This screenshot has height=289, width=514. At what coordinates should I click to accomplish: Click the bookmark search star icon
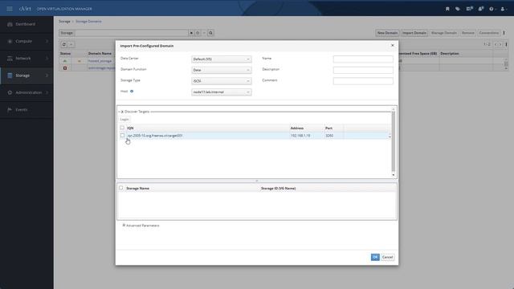198,33
